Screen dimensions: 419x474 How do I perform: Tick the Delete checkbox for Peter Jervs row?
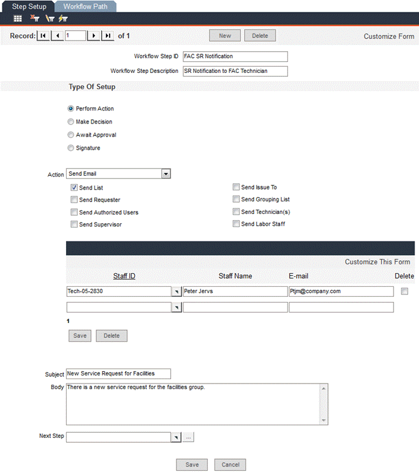pos(405,291)
